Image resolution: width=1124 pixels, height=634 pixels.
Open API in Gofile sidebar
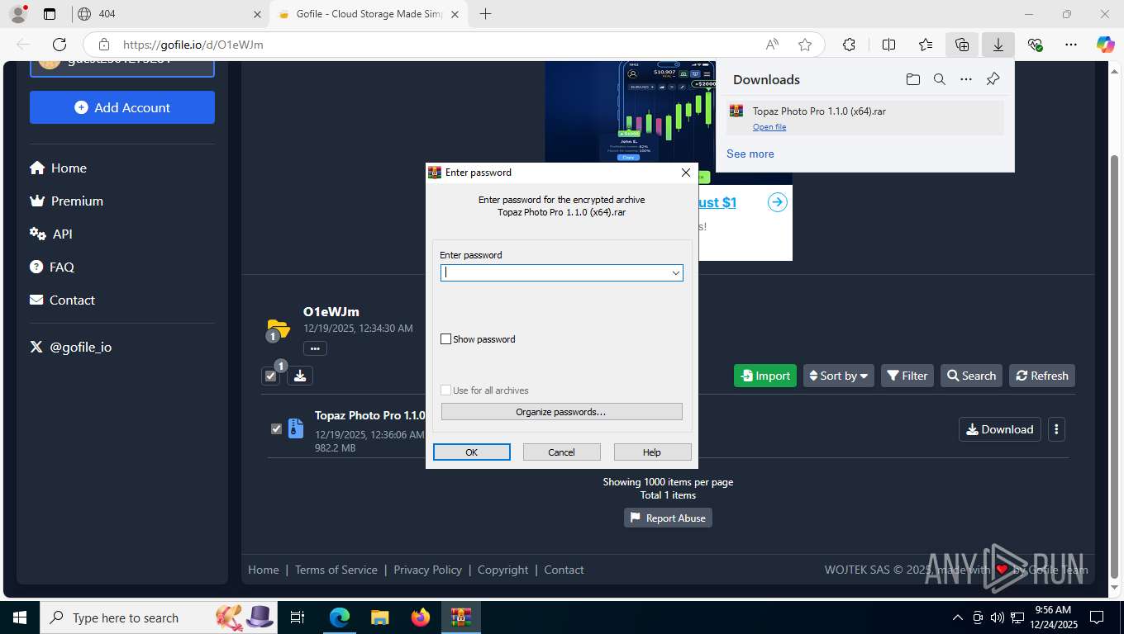tap(51, 234)
